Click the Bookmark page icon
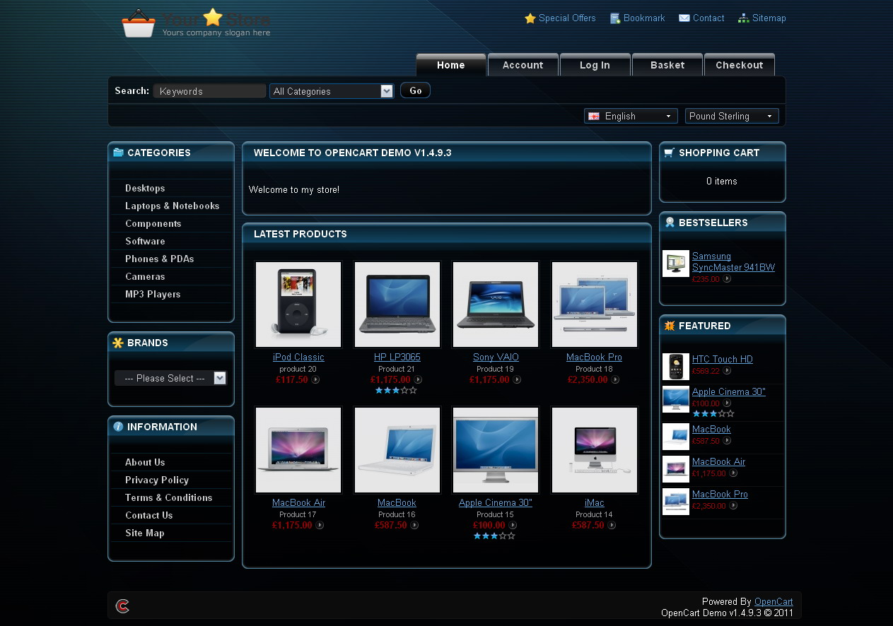The height and width of the screenshot is (626, 893). 615,18
